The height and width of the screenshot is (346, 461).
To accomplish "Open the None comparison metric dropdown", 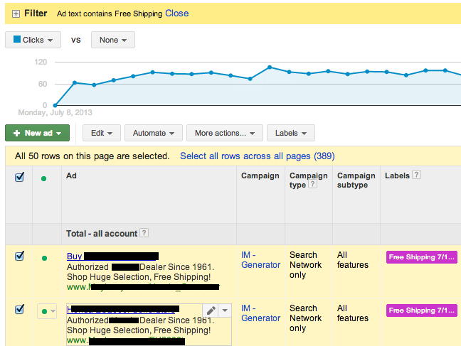I will coord(112,40).
